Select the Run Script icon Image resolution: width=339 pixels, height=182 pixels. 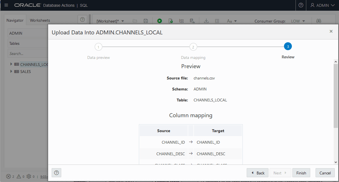(170, 21)
